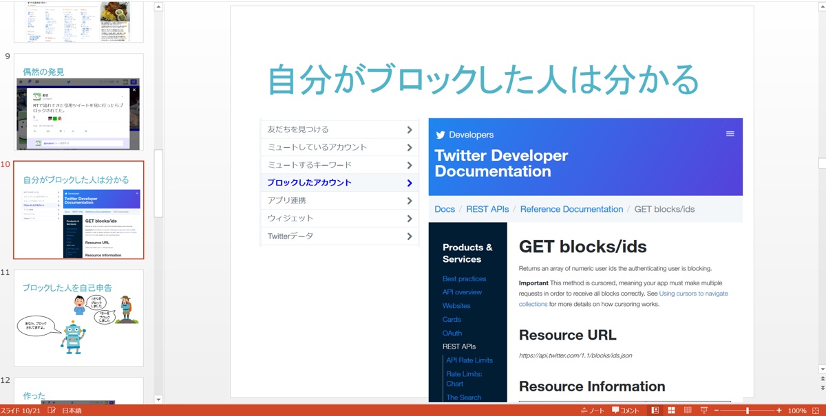Select slide 11 thumbnail ブロックした人を自己申告
This screenshot has width=826, height=416.
pyautogui.click(x=78, y=318)
